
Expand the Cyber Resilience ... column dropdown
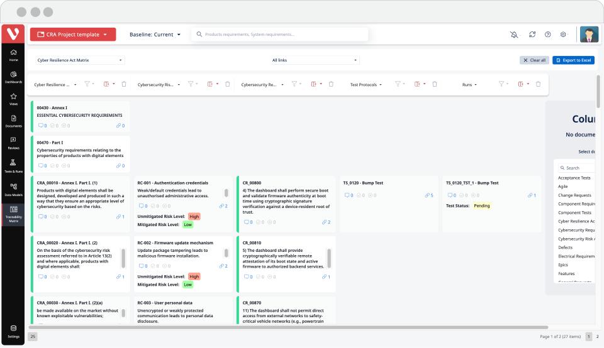click(55, 85)
